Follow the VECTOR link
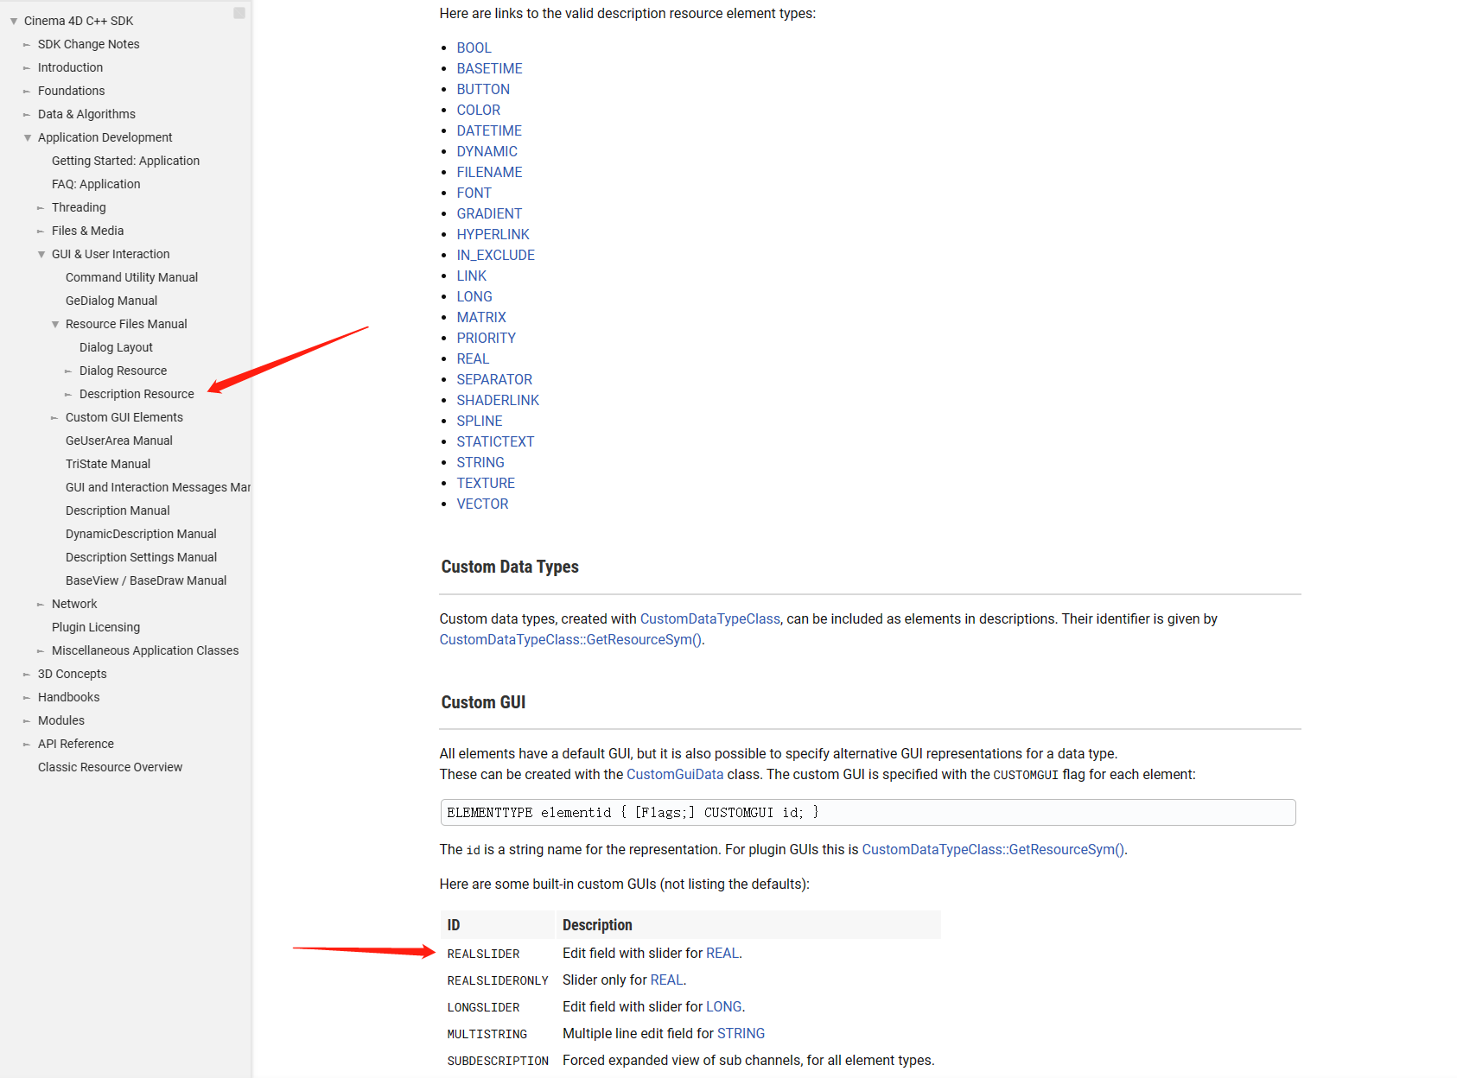This screenshot has width=1457, height=1078. [482, 504]
